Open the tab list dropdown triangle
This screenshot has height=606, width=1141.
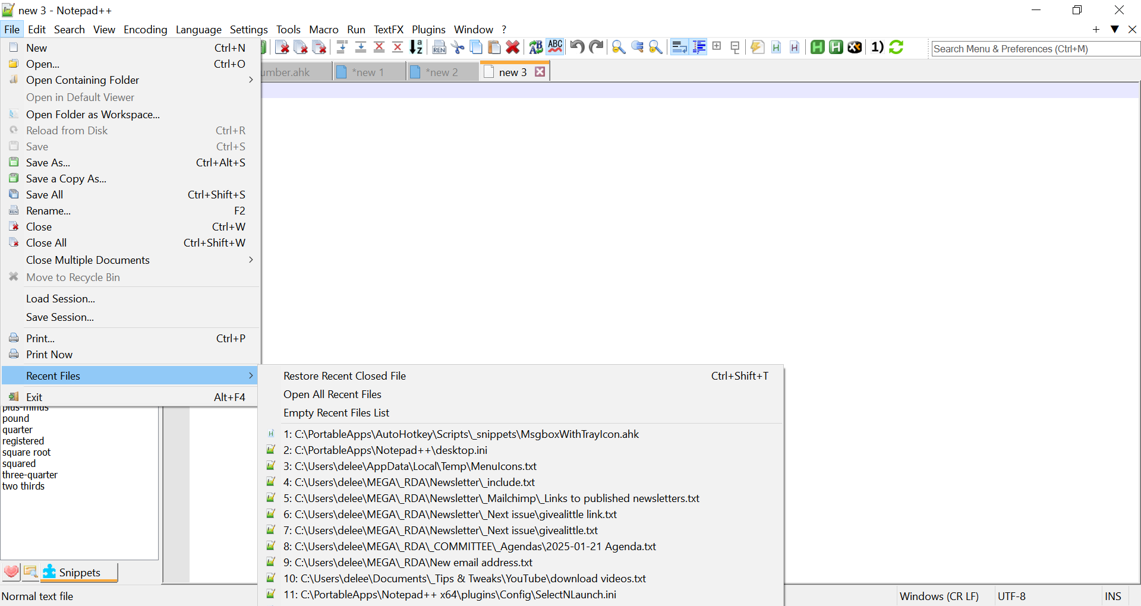click(x=1115, y=29)
